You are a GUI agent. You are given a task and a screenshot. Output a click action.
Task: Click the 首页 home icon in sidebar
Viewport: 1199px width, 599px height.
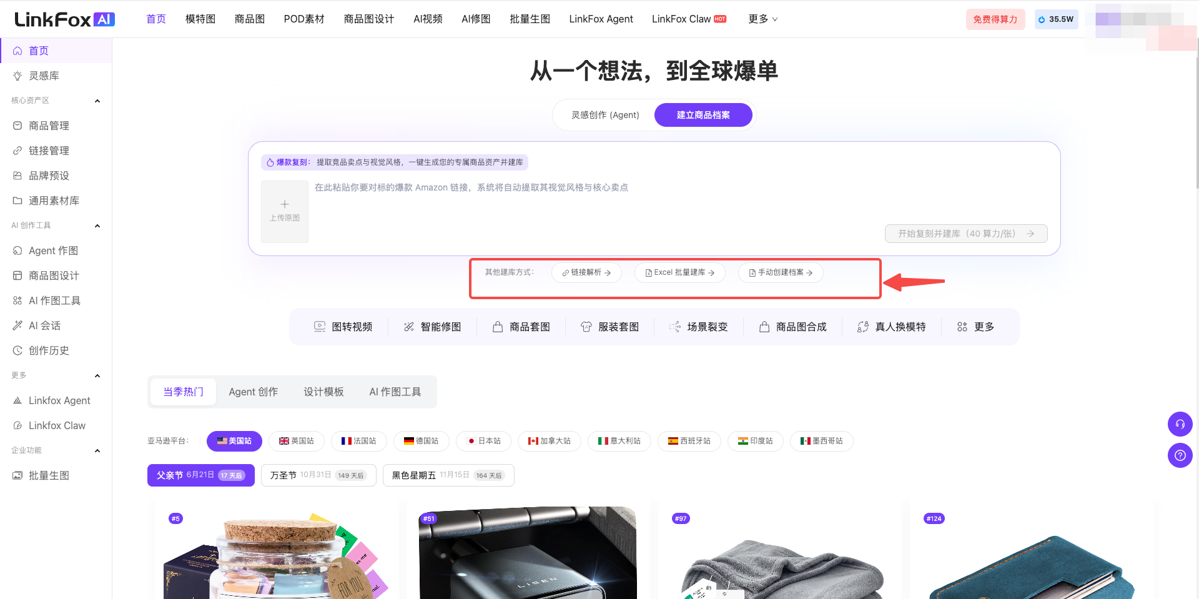coord(17,51)
